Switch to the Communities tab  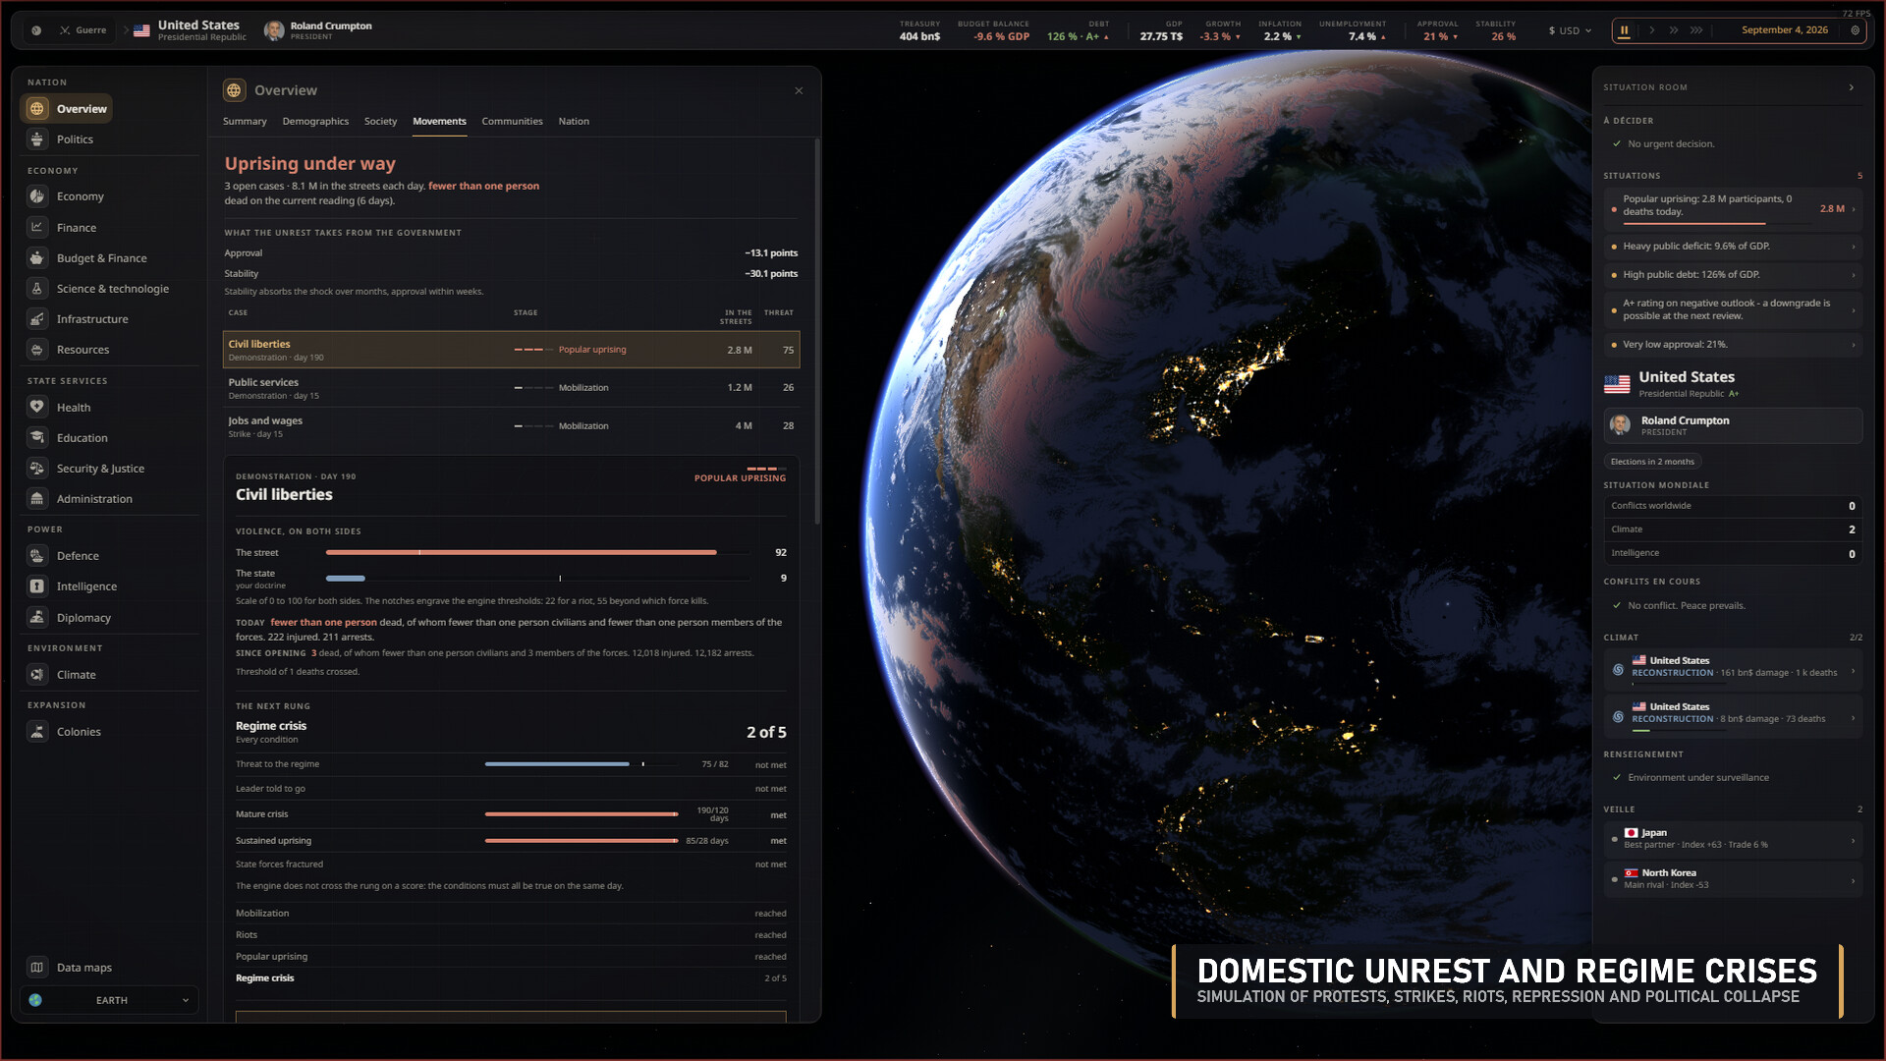pos(512,122)
